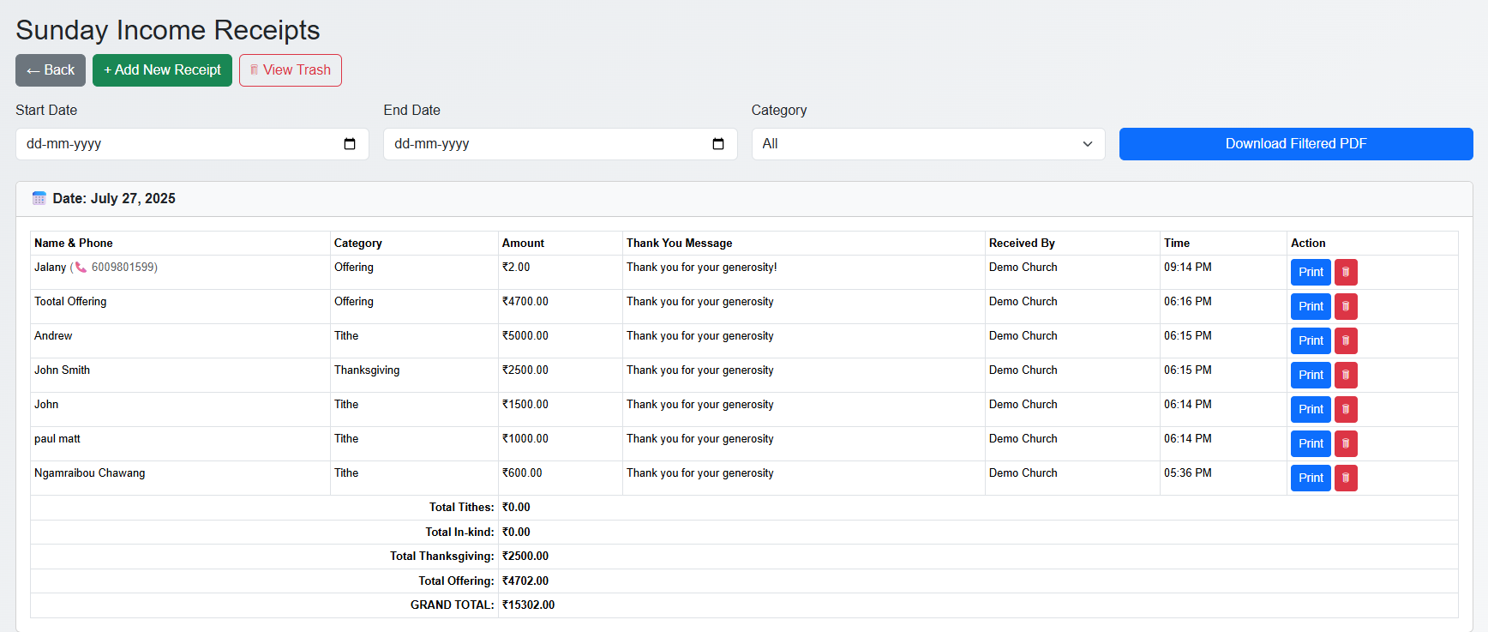Screen dimensions: 1488x632
Task: Click Download Filtered PDF
Action: [x=1296, y=144]
